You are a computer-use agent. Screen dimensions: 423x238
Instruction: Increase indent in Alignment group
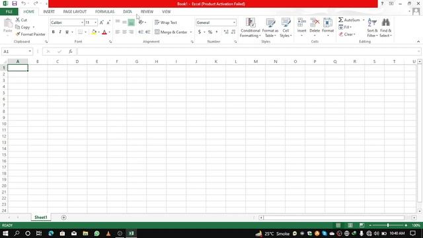[147, 32]
